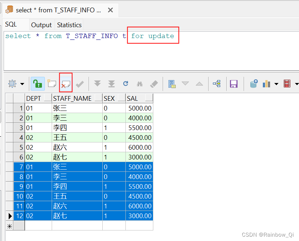
Task: Click the sort ascending triangle button
Action: coord(199,83)
